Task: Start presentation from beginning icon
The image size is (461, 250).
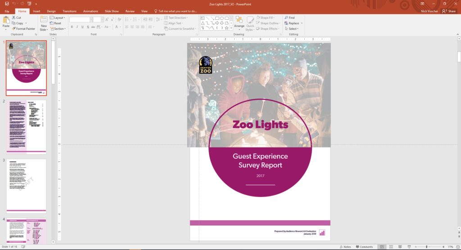Action: [x=29, y=4]
